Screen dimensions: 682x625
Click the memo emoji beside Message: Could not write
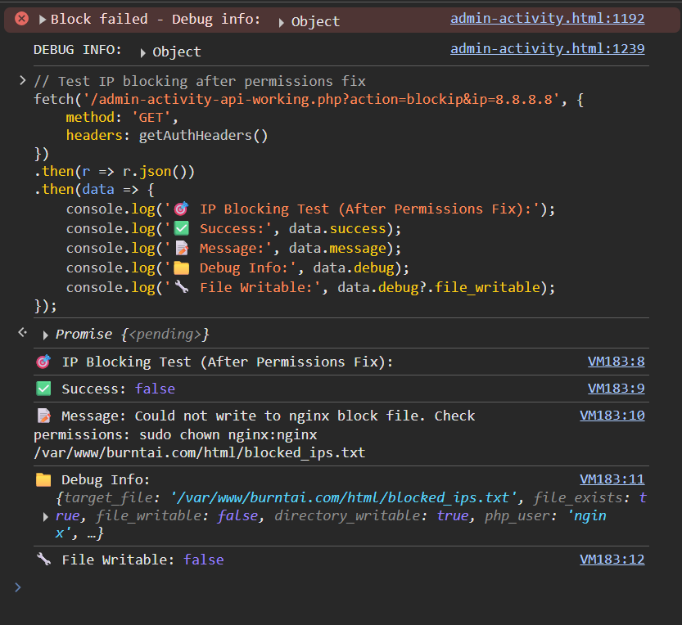tap(43, 416)
